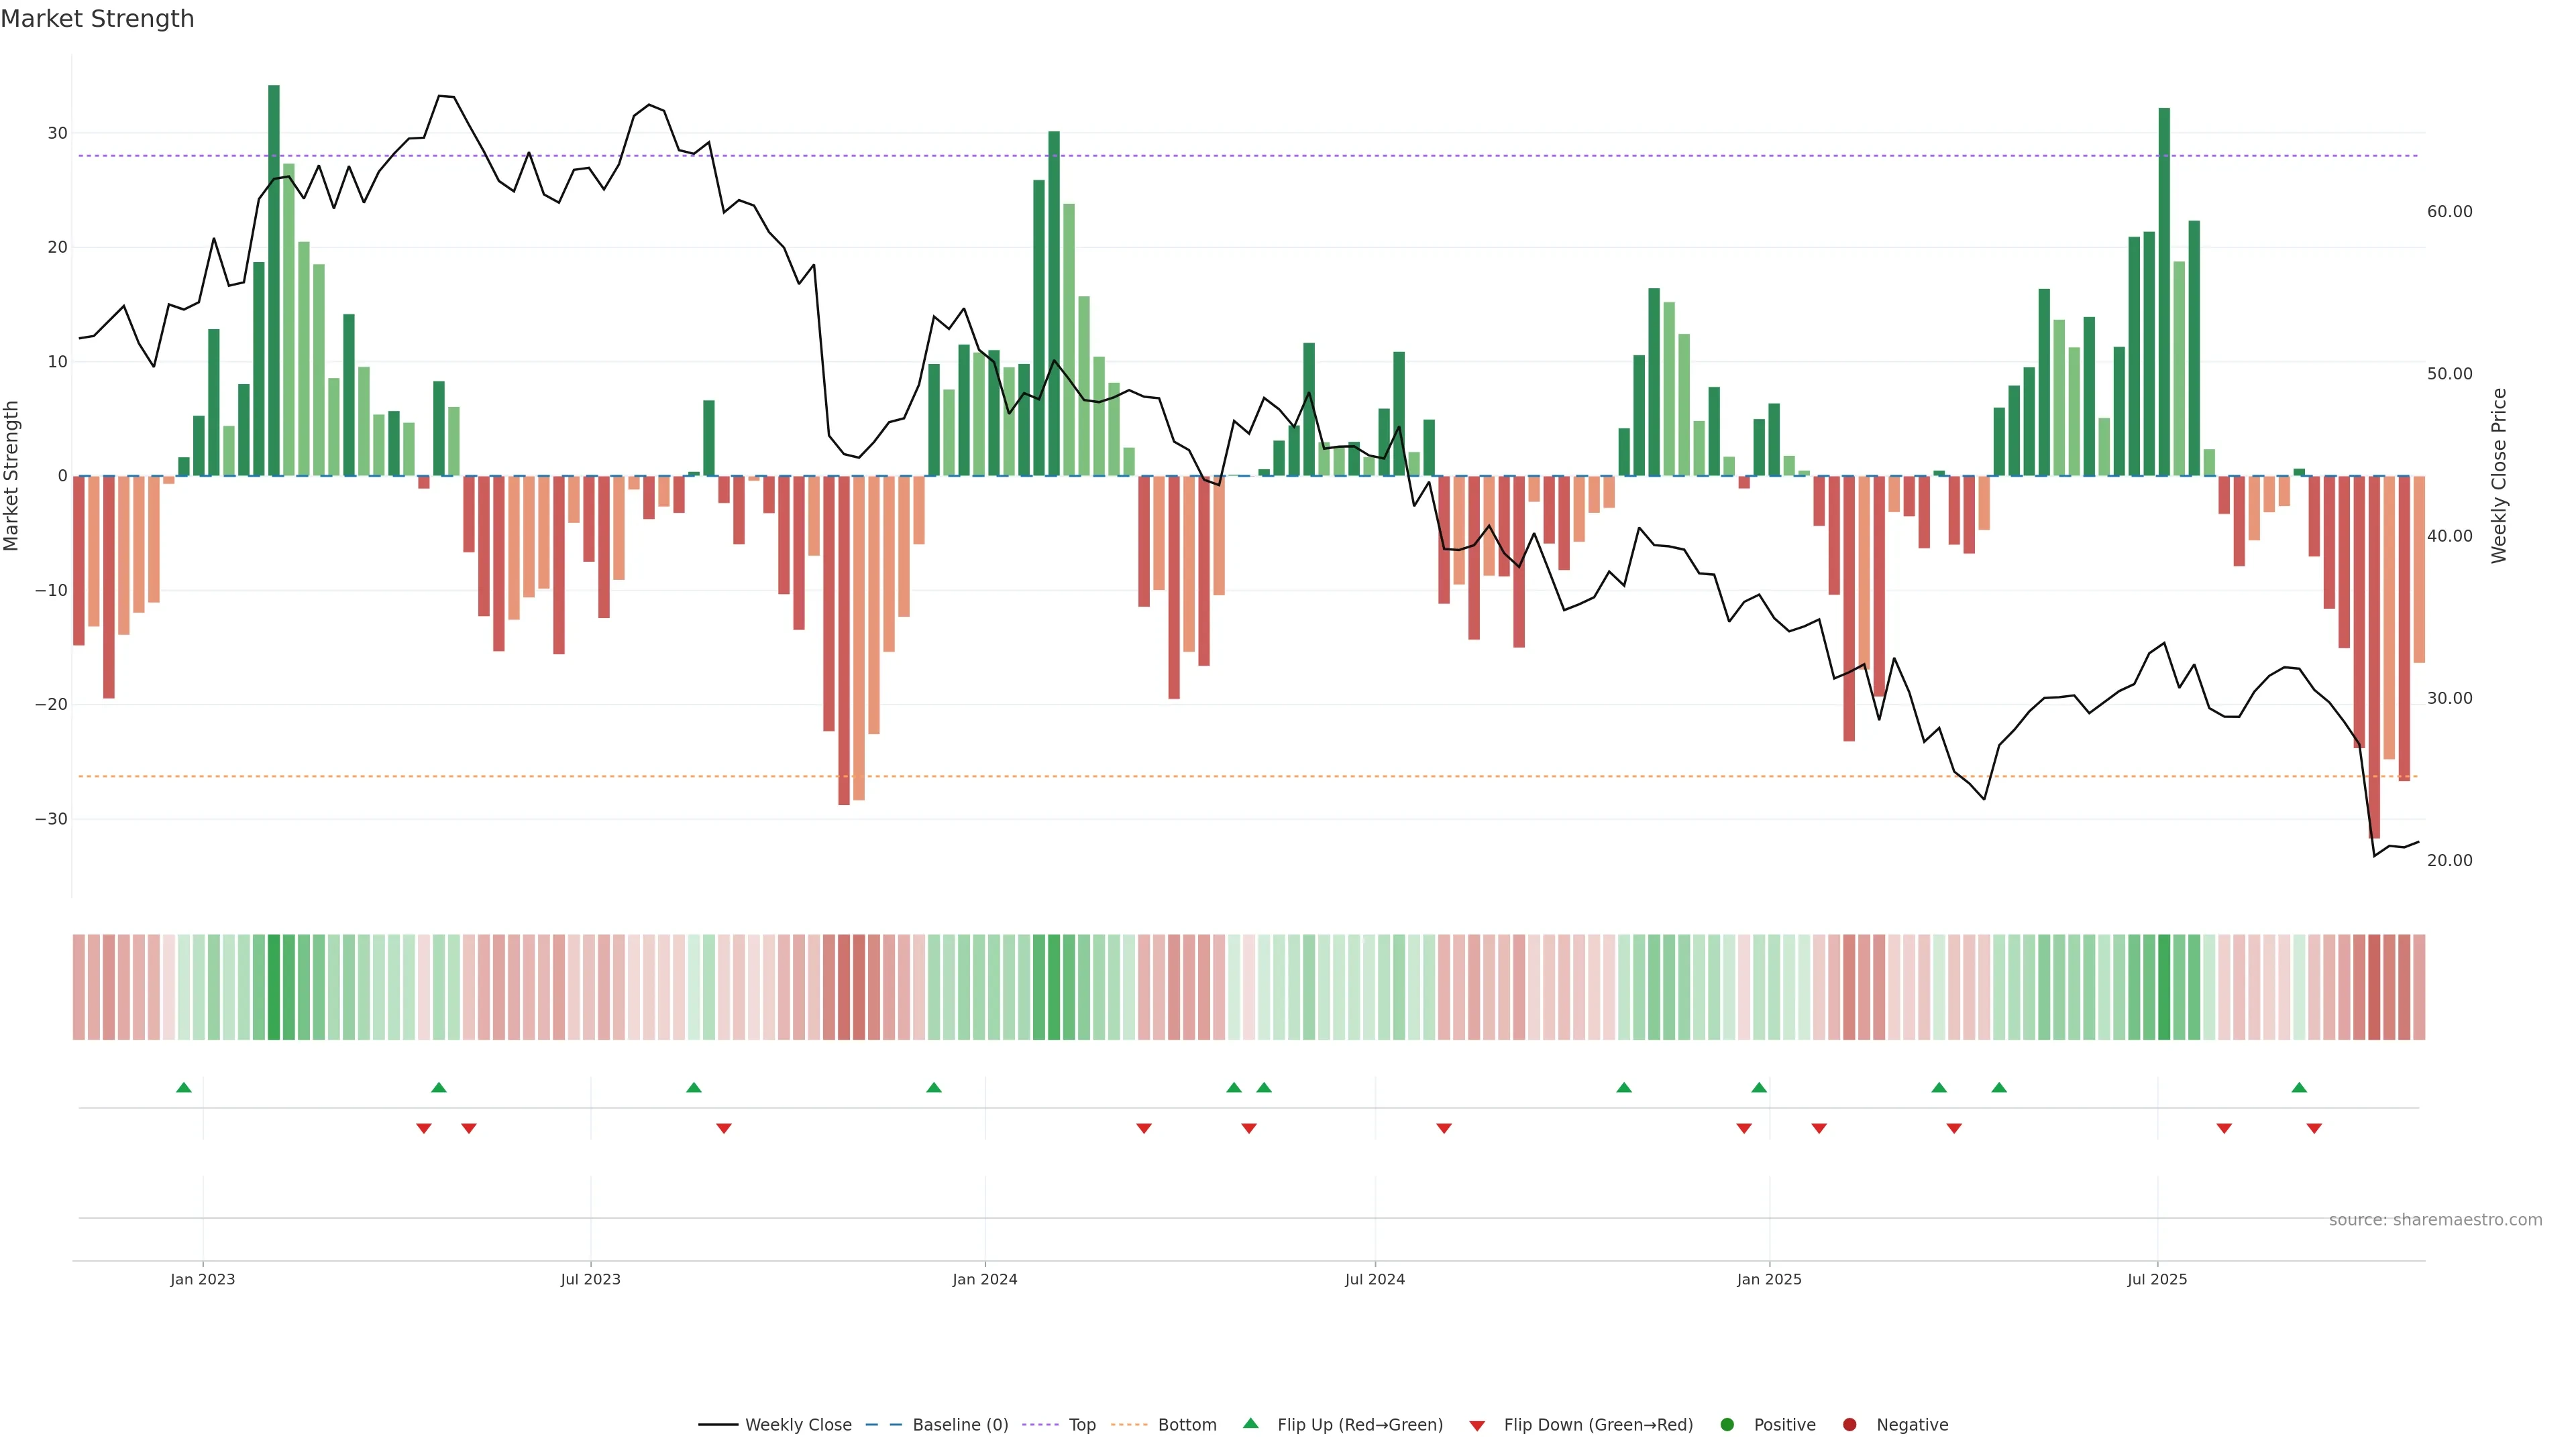
Task: Click the rightmost green flip-up triangle marker
Action: tap(2299, 1087)
